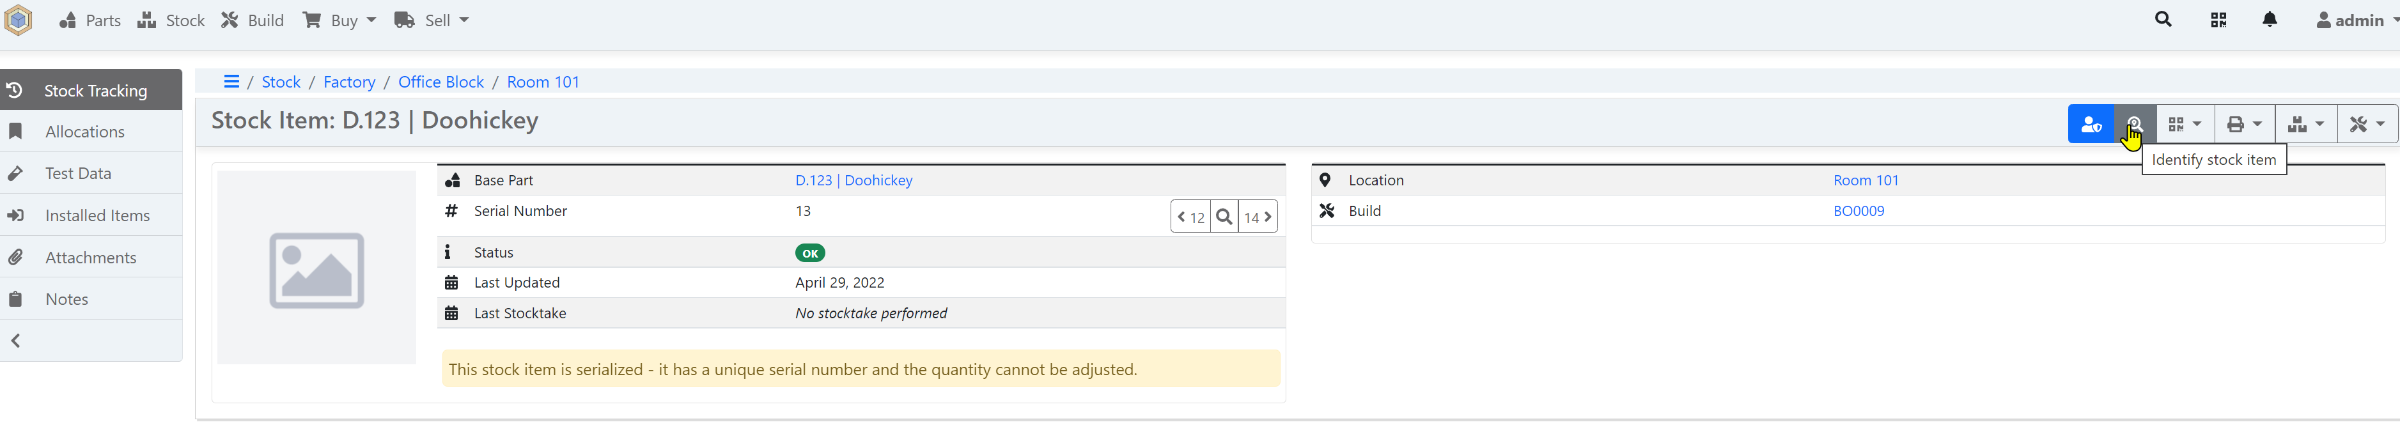Screen dimensions: 2400x425
Task: Select Test Data in the sidebar
Action: pyautogui.click(x=78, y=173)
